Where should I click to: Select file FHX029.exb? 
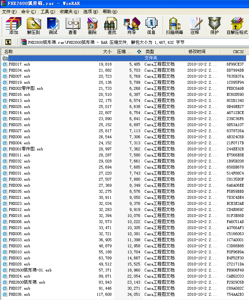click(19, 167)
